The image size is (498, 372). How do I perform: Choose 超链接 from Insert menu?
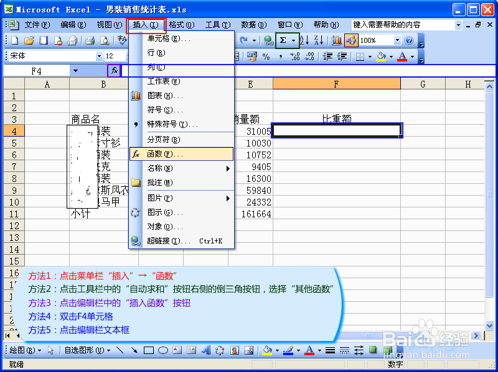point(182,241)
